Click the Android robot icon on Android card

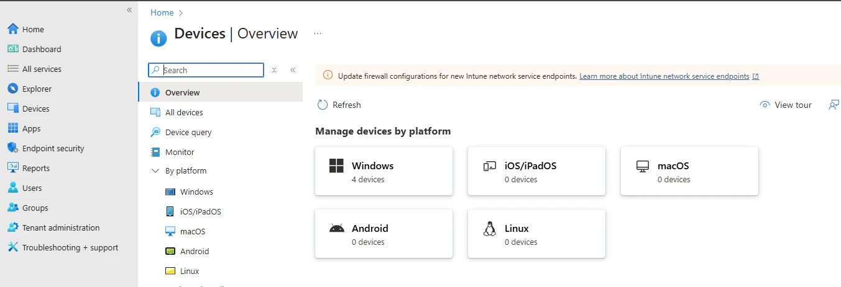pyautogui.click(x=336, y=228)
